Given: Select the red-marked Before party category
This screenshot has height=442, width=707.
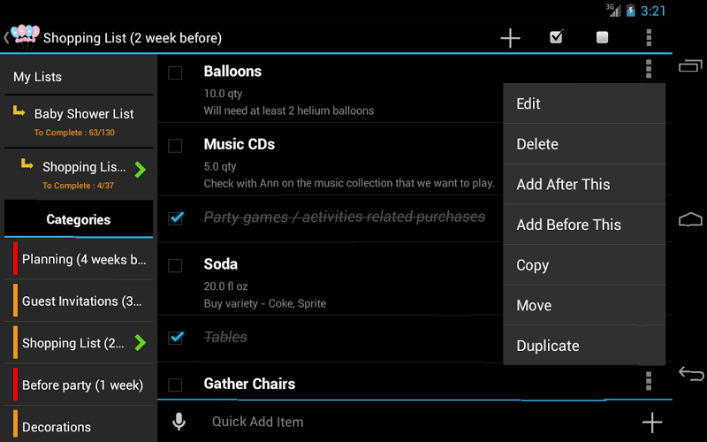Looking at the screenshot, I should pyautogui.click(x=82, y=385).
